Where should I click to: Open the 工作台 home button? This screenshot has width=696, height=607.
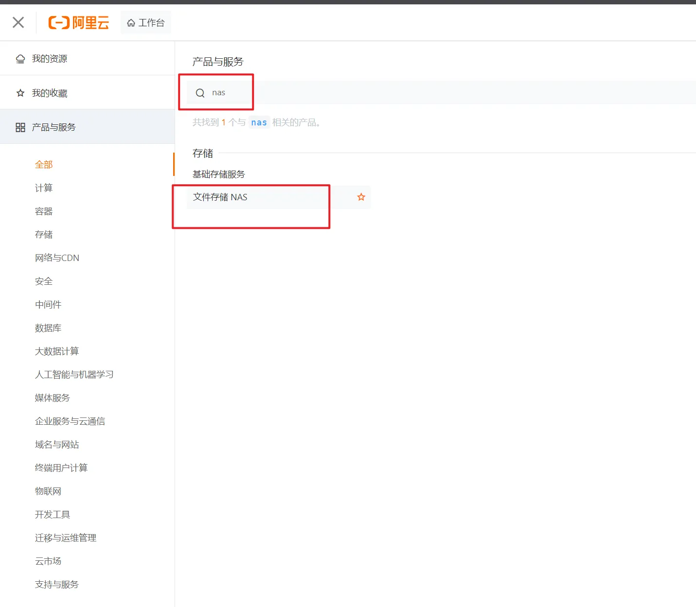[x=146, y=23]
